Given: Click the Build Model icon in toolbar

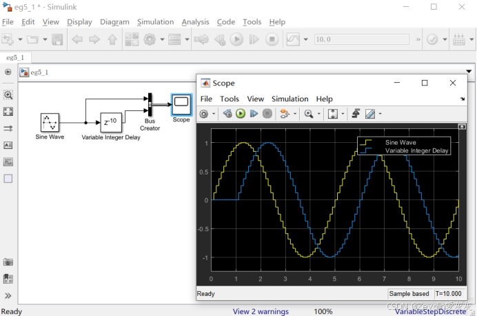Looking at the screenshot, I should click(x=459, y=39).
